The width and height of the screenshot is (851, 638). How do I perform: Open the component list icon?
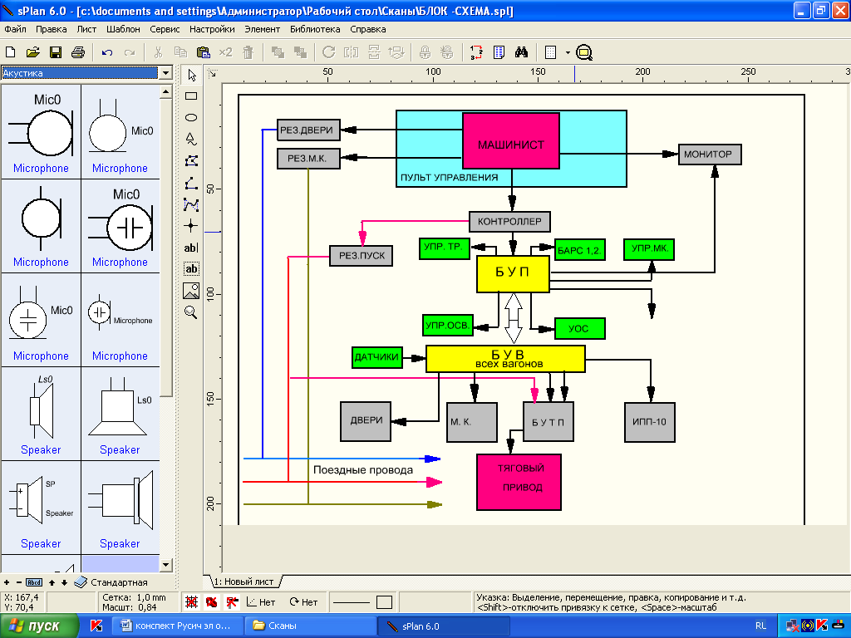[499, 52]
